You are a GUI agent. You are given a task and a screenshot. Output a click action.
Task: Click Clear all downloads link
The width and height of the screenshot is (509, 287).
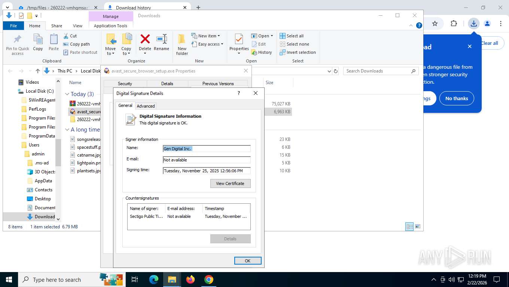click(490, 43)
